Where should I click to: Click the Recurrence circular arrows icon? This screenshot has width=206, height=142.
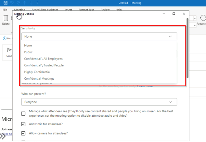pyautogui.click(x=202, y=18)
